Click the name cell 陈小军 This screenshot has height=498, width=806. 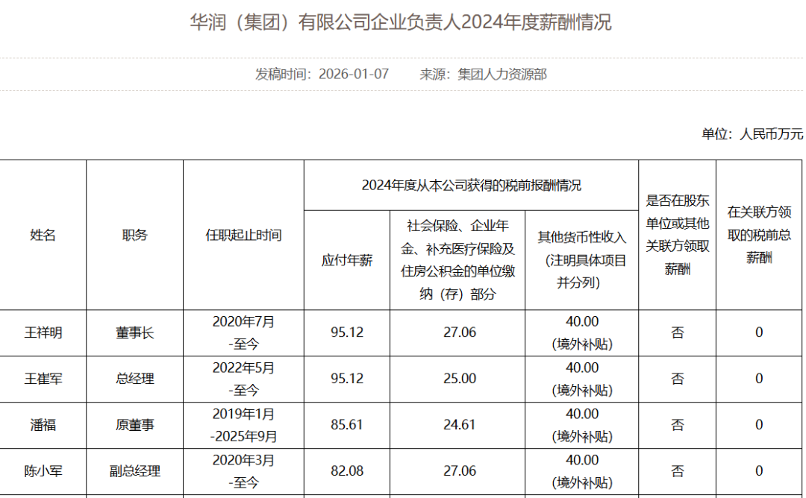(x=43, y=471)
